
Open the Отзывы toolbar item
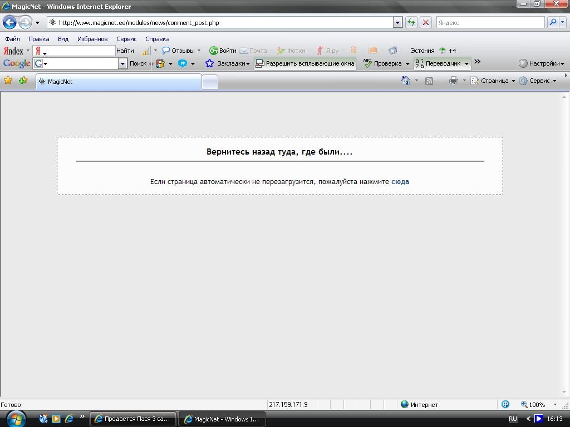181,51
